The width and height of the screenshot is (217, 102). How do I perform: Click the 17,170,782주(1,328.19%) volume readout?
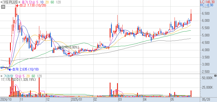tap(18, 79)
